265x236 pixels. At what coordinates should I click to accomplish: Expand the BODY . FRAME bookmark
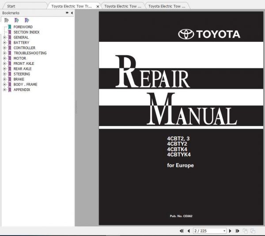[4, 84]
